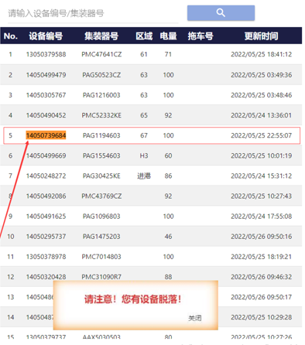Screen dimensions: 305x345
Task: Click container number PMC31090R7
Action: 101,277
